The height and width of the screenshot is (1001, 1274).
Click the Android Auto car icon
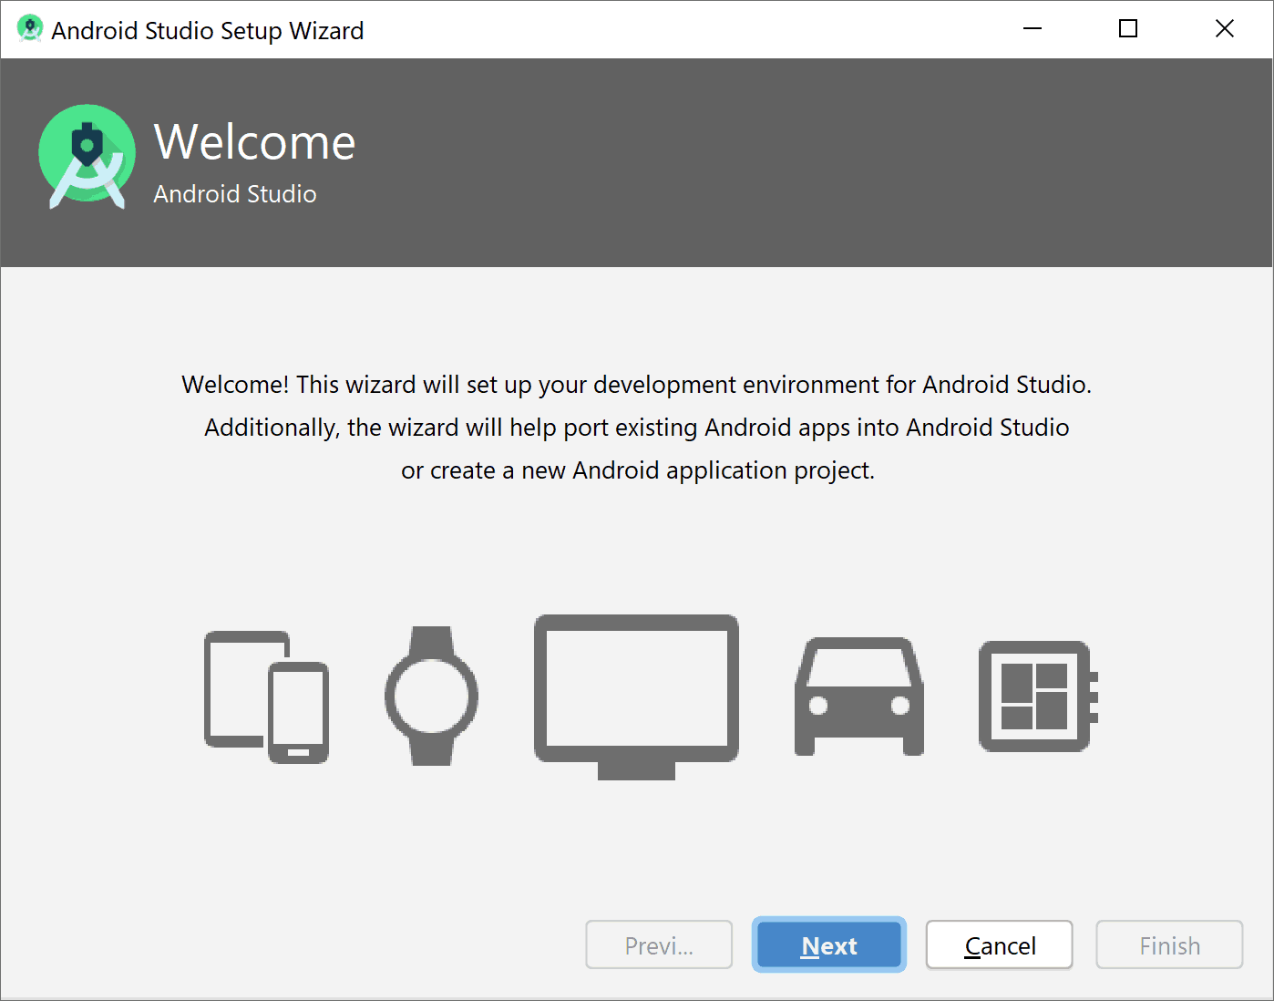pos(859,697)
